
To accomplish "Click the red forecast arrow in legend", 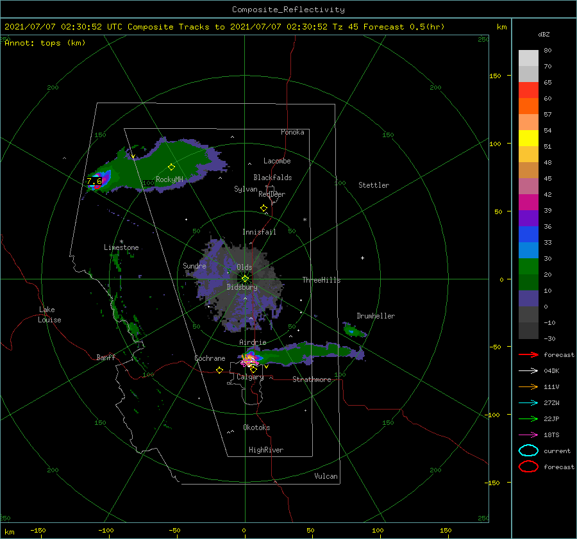I will click(x=528, y=354).
